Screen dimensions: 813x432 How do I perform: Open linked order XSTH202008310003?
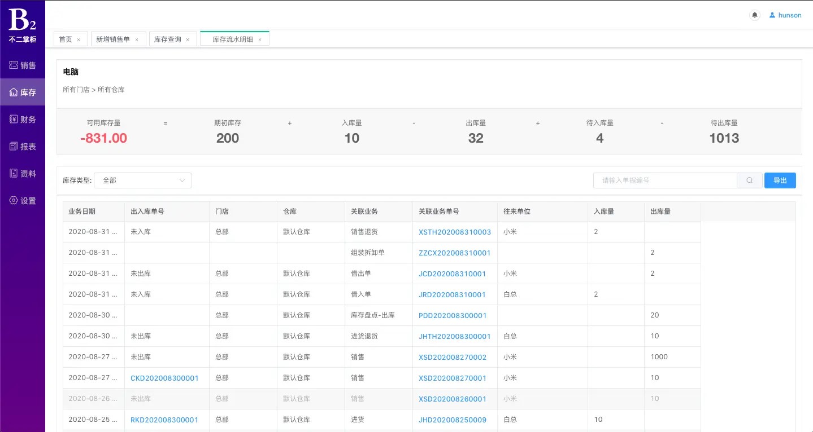tap(455, 232)
